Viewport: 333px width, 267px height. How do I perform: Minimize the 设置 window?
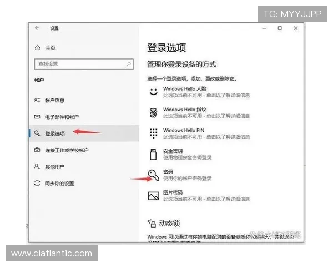[x=264, y=28]
